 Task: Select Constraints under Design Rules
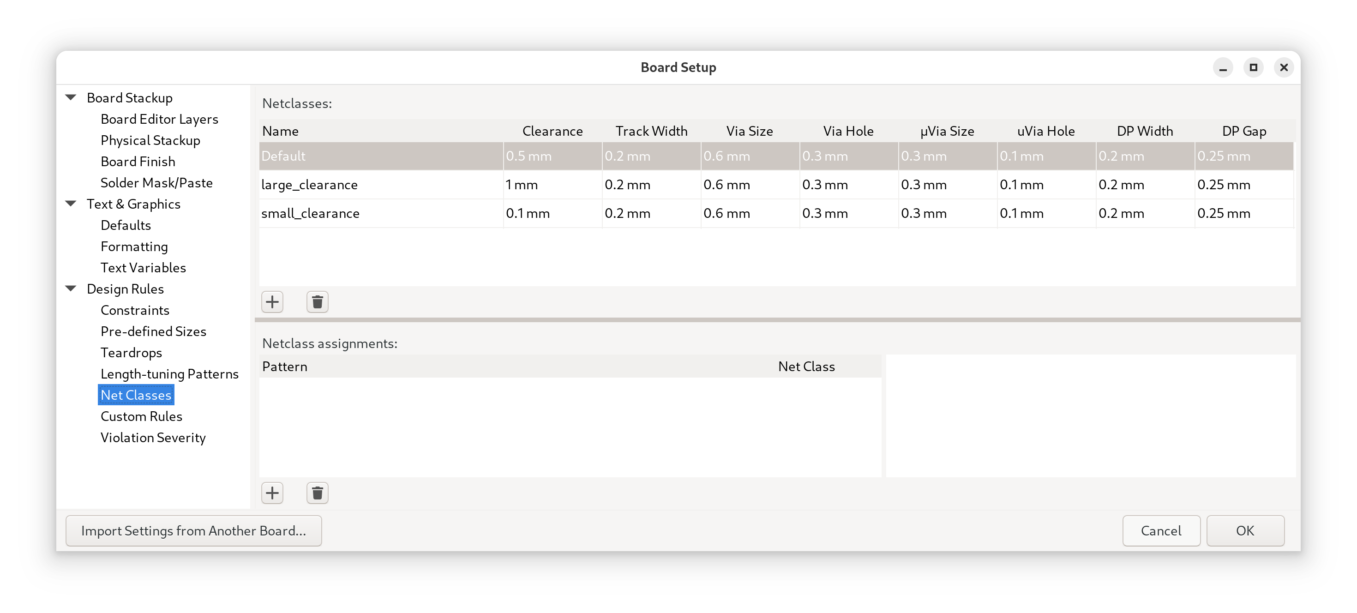(135, 310)
